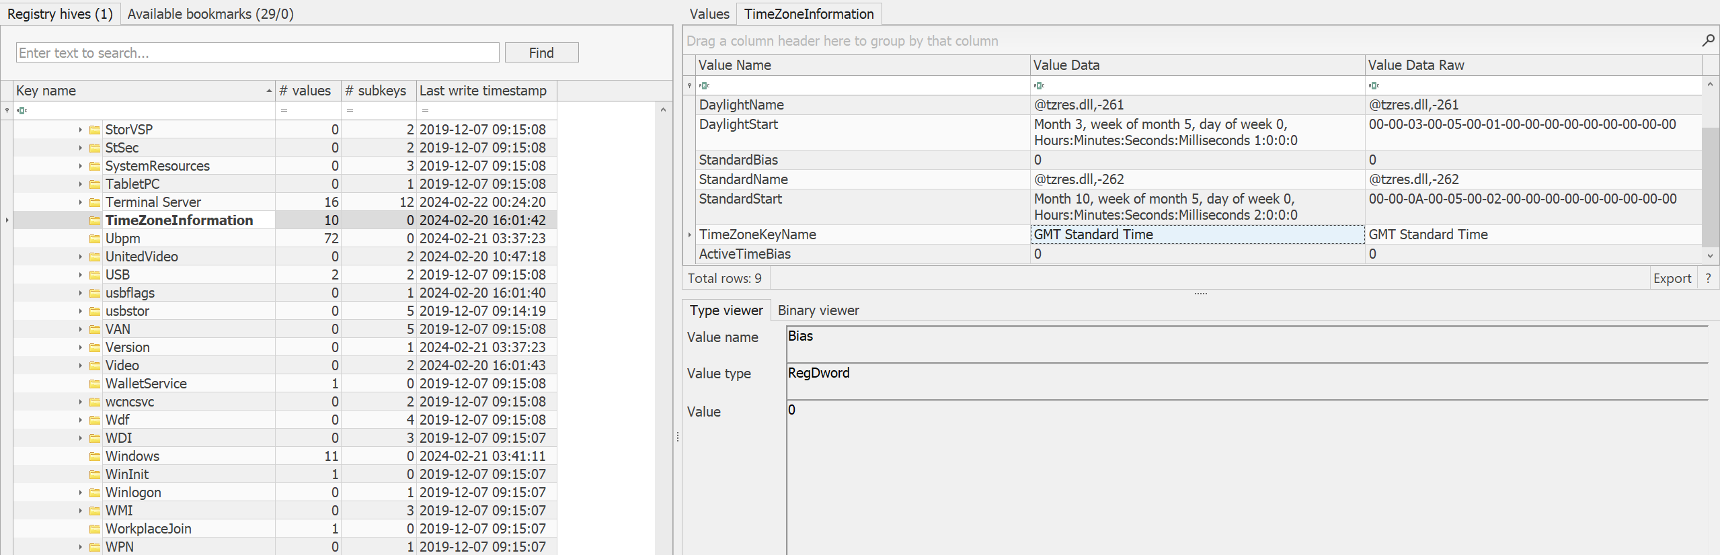Switch to the Values tab
The height and width of the screenshot is (555, 1720).
709,14
